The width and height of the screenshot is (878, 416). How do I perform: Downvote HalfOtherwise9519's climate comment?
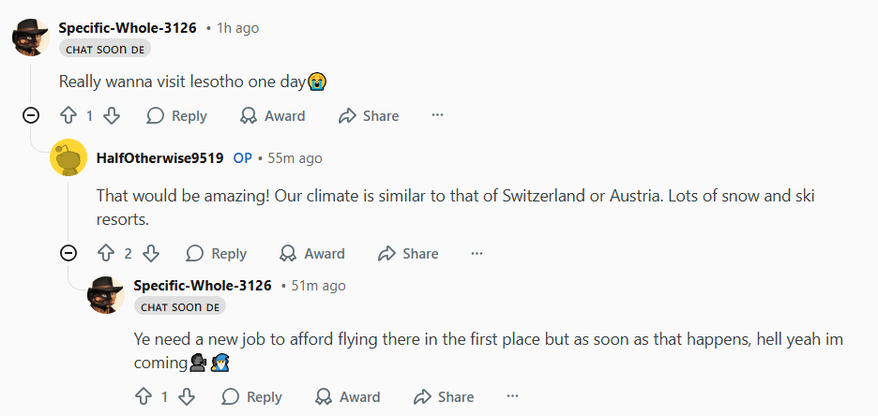click(x=150, y=254)
